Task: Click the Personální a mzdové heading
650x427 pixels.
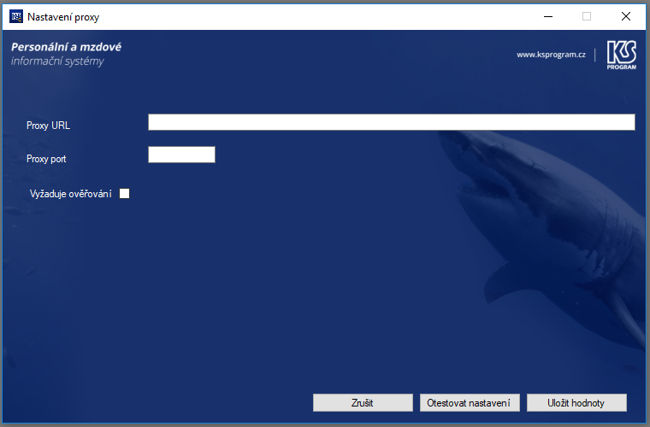Action: [x=67, y=47]
